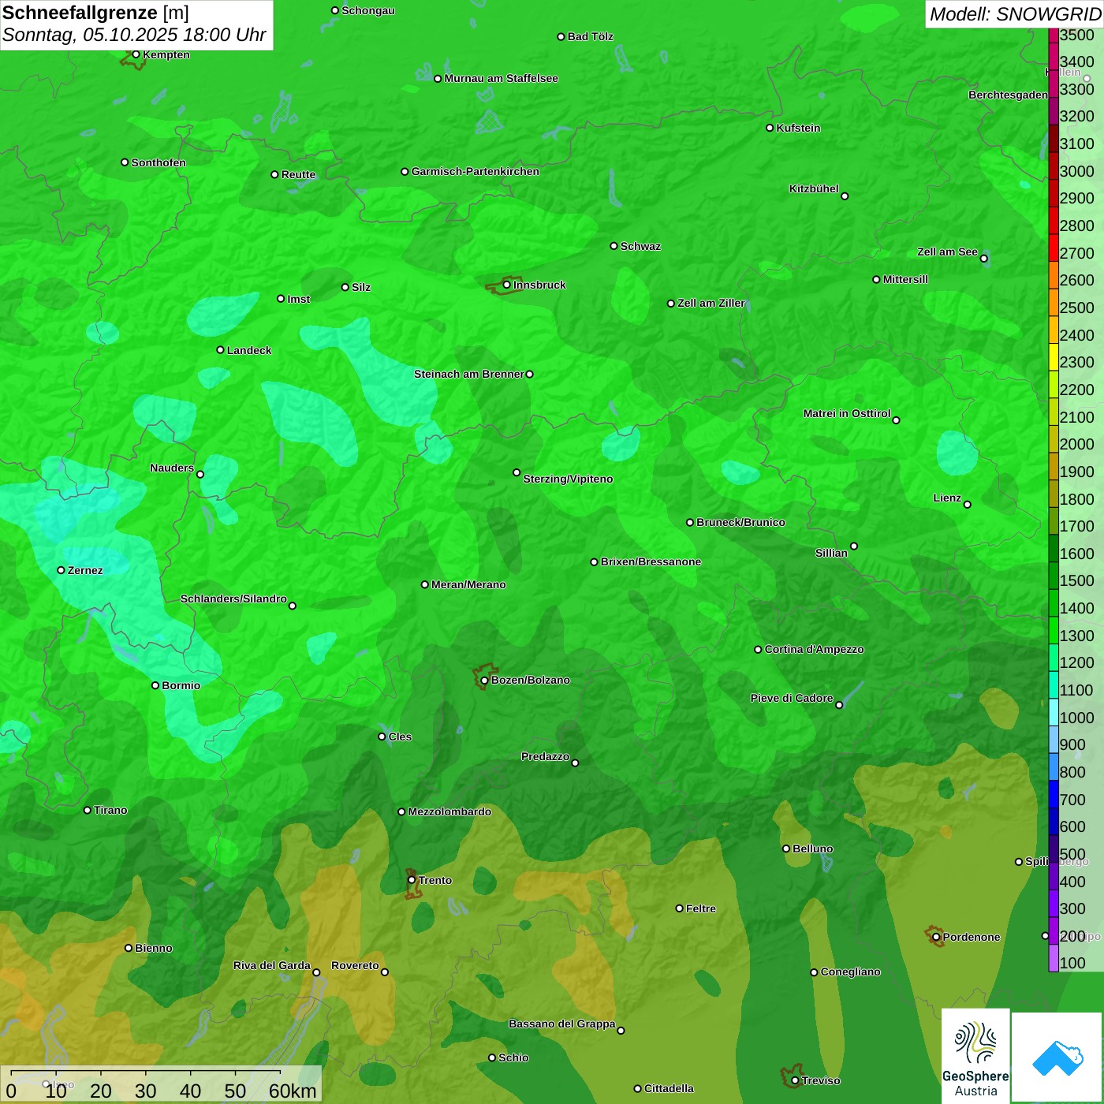Click the Brixen/Bressanone label

click(x=651, y=561)
